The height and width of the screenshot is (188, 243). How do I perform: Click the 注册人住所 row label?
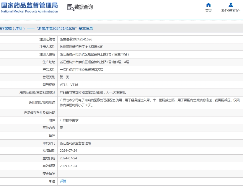(x=47, y=54)
